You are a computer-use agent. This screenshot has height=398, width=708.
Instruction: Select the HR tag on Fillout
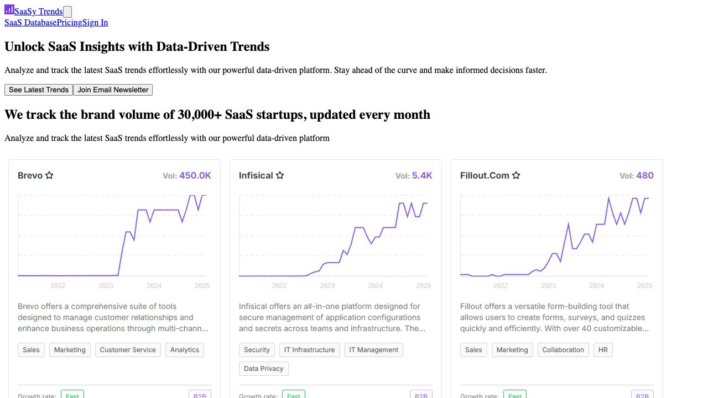(603, 350)
